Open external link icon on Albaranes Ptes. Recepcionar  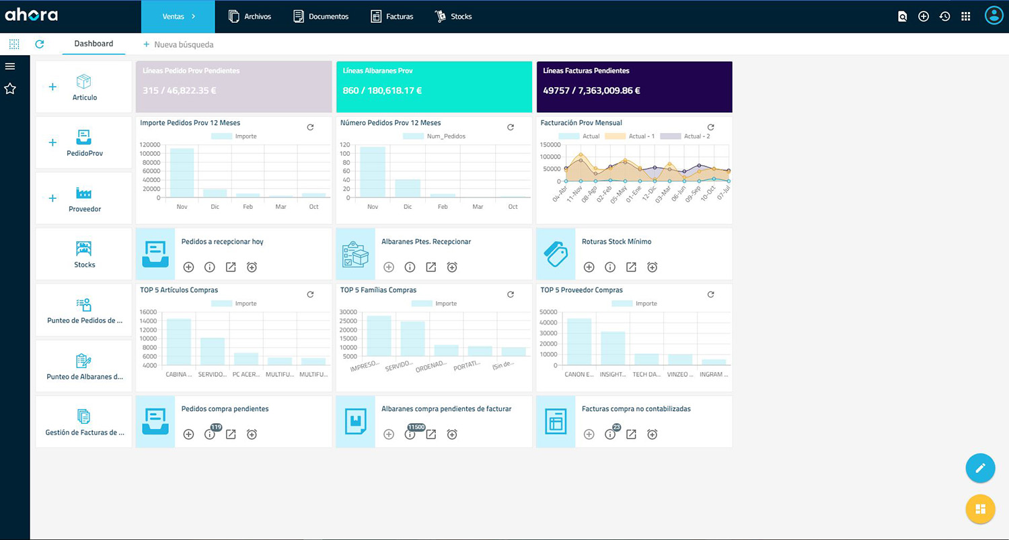(x=431, y=267)
